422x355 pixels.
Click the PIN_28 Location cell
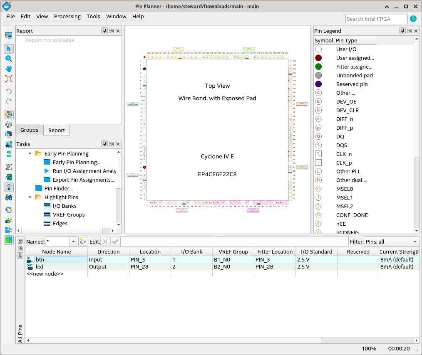pos(150,266)
